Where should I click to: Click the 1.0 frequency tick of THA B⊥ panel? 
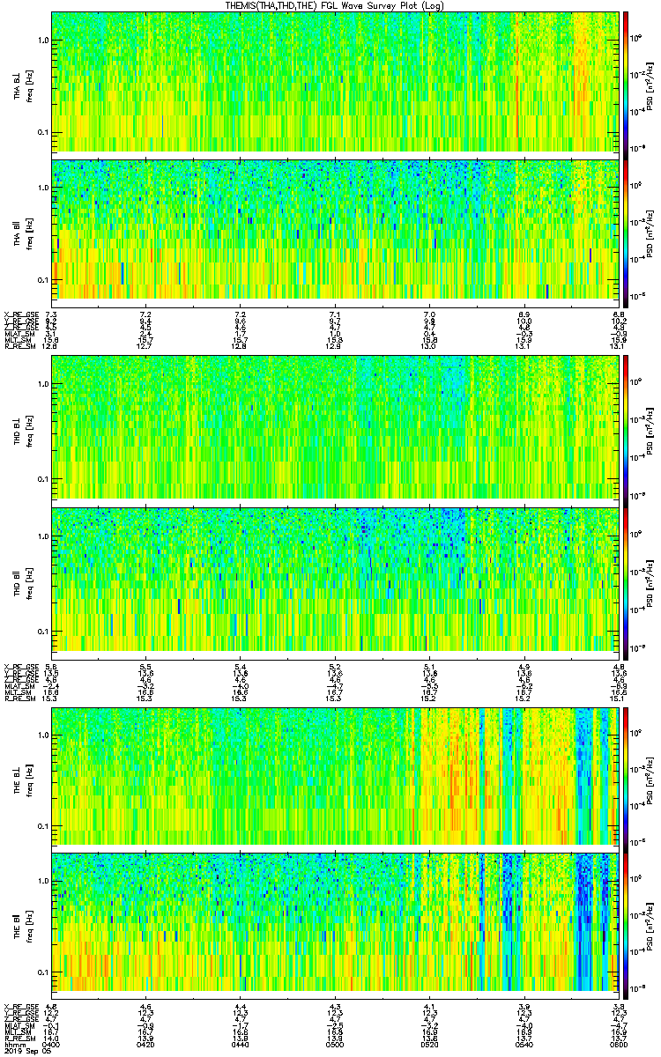click(x=43, y=40)
